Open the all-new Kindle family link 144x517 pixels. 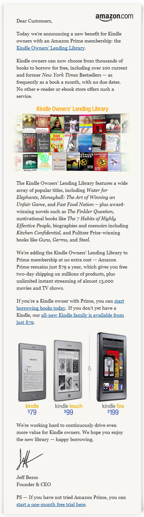point(70,319)
